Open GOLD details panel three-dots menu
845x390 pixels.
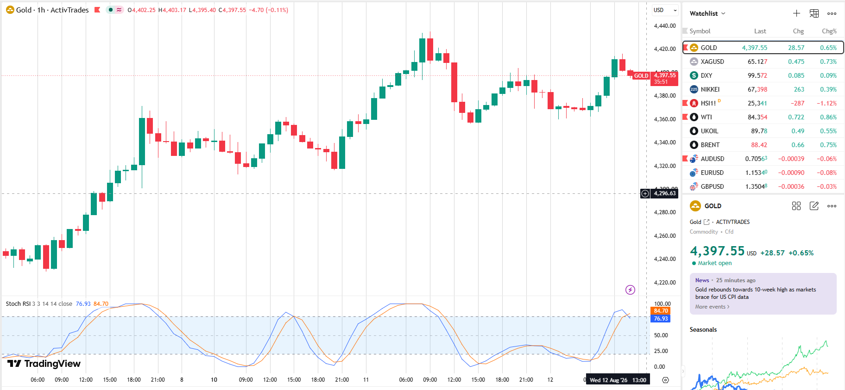832,206
